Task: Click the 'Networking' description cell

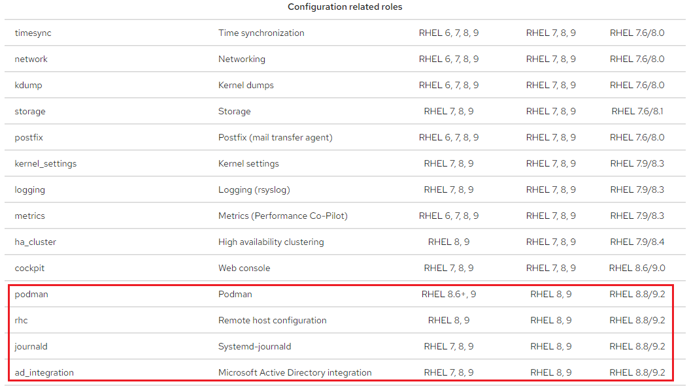Action: point(242,59)
